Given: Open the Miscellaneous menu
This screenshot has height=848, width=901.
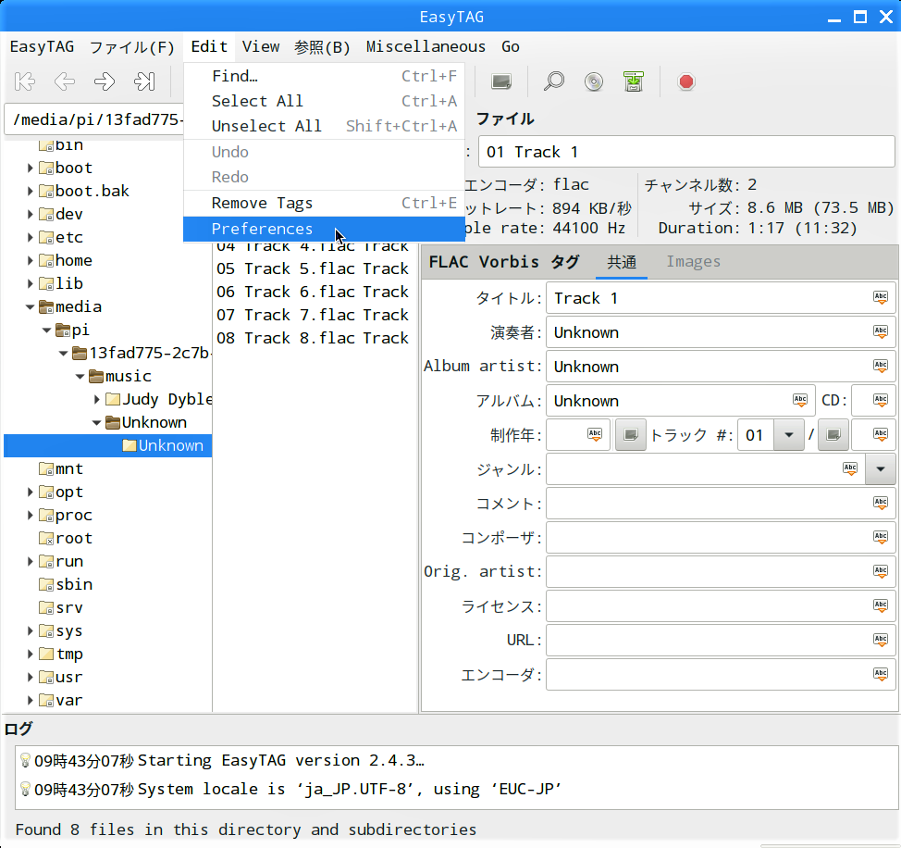Looking at the screenshot, I should click(x=426, y=46).
